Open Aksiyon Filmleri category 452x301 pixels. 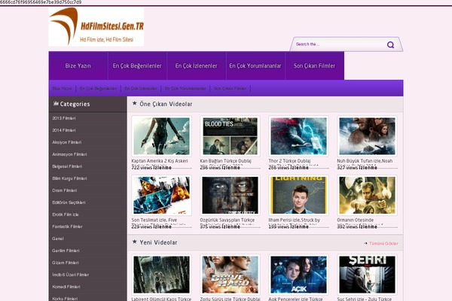click(67, 142)
